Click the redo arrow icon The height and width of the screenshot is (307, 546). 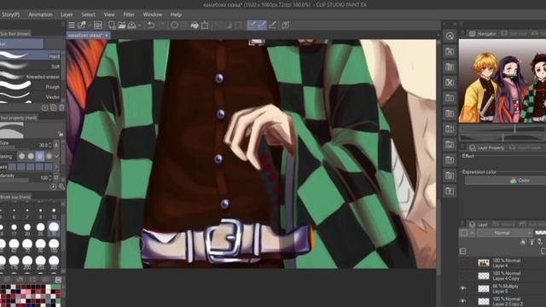(161, 25)
